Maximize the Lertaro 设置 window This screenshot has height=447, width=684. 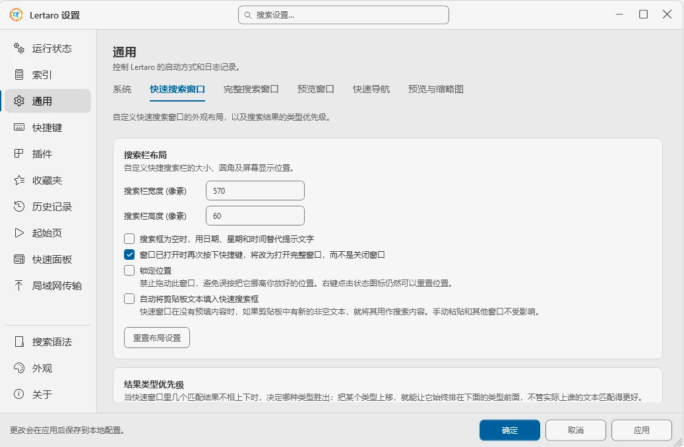tap(643, 15)
